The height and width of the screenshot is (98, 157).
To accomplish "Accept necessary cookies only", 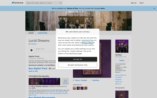I will click(78, 65).
